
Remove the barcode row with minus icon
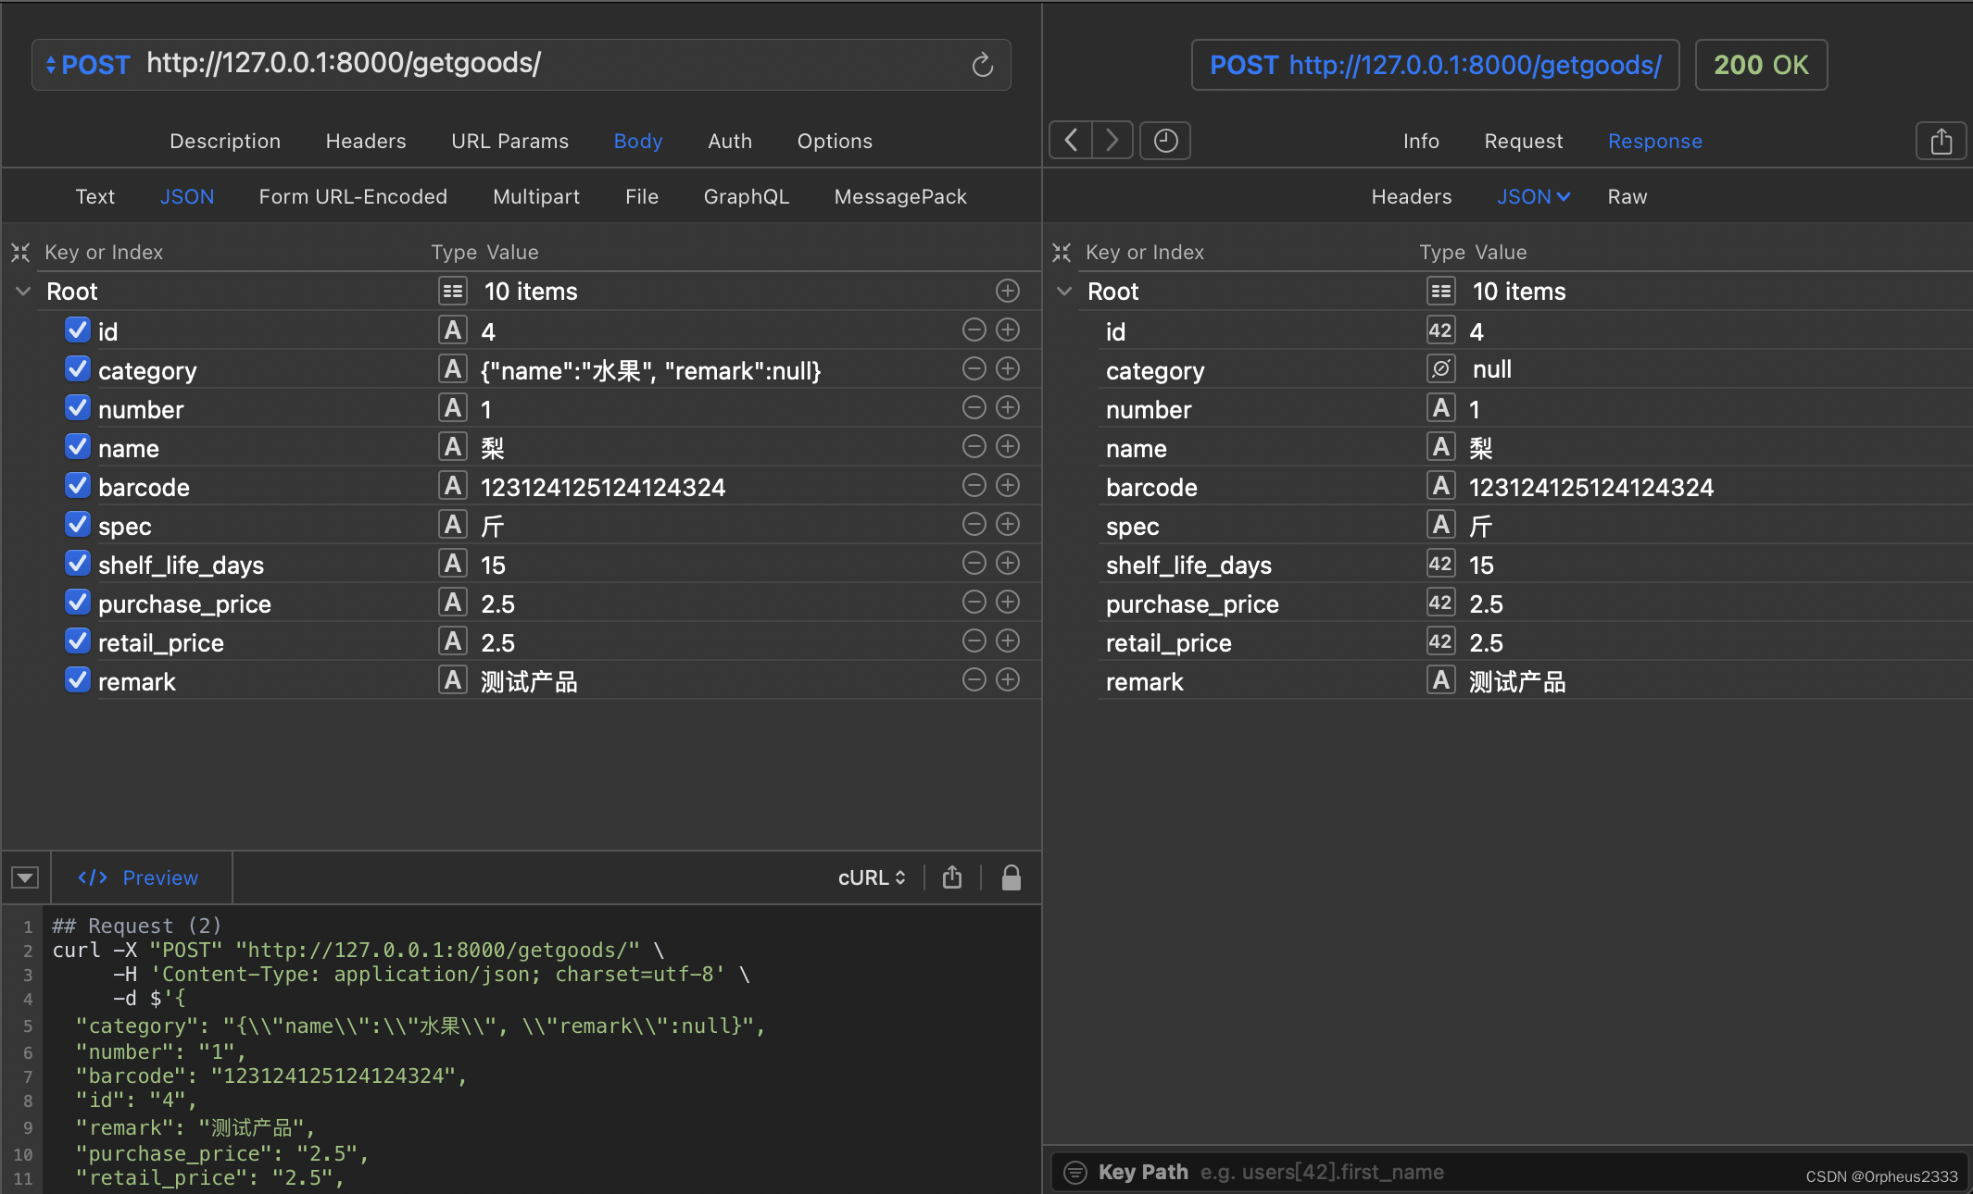pos(974,486)
